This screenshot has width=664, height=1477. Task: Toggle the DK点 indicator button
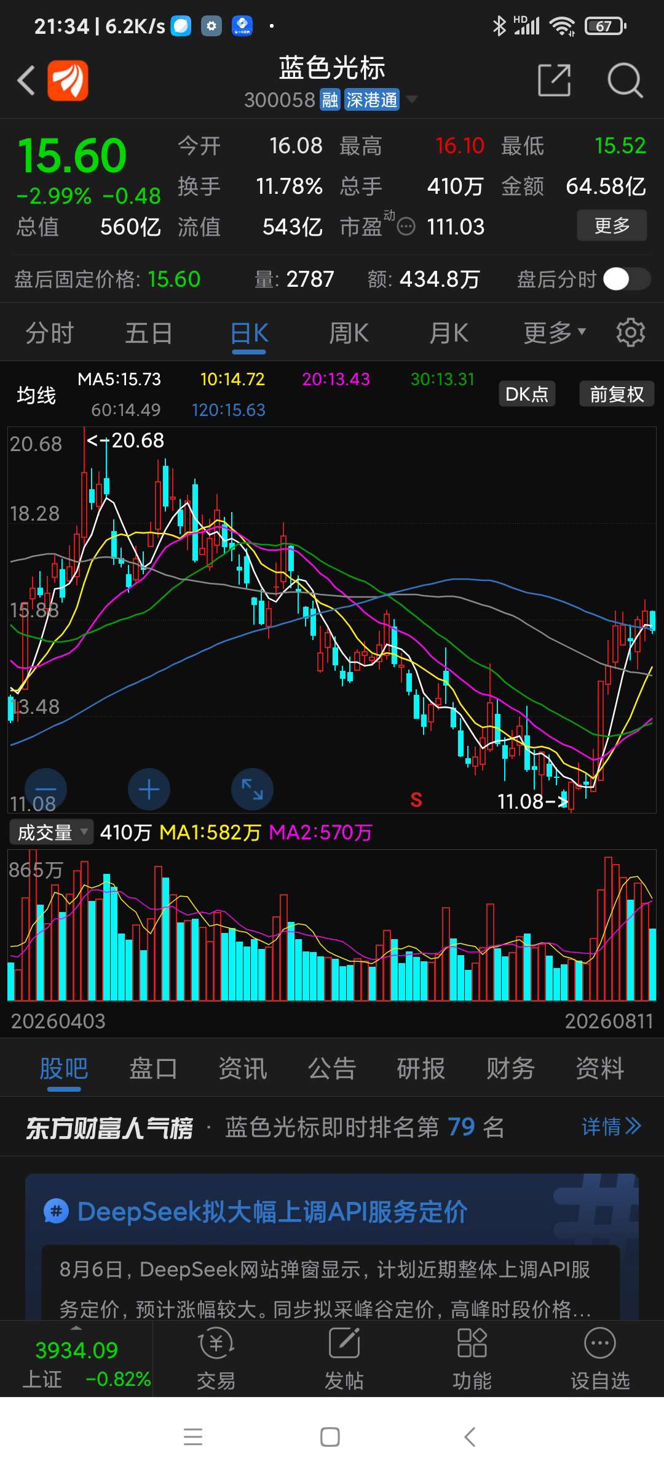527,394
